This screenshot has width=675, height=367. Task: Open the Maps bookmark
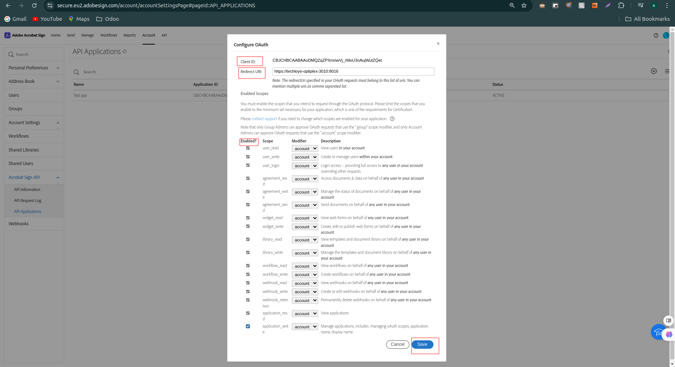pyautogui.click(x=79, y=19)
